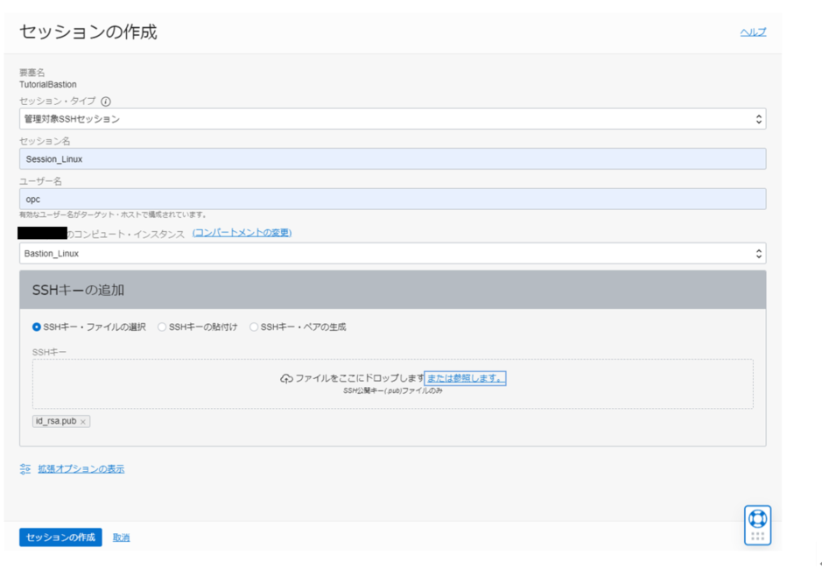Select the SSHキー・ファイルの選択 radio option
Viewport: 822px width, 576px height.
coord(37,327)
